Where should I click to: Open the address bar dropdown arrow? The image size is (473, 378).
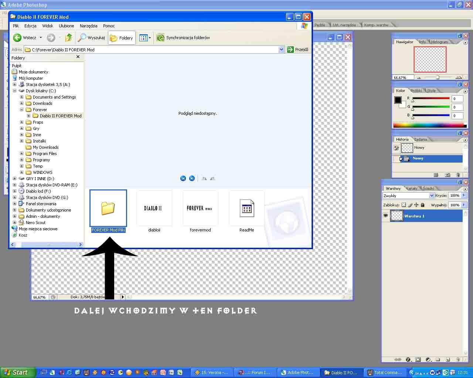point(281,49)
